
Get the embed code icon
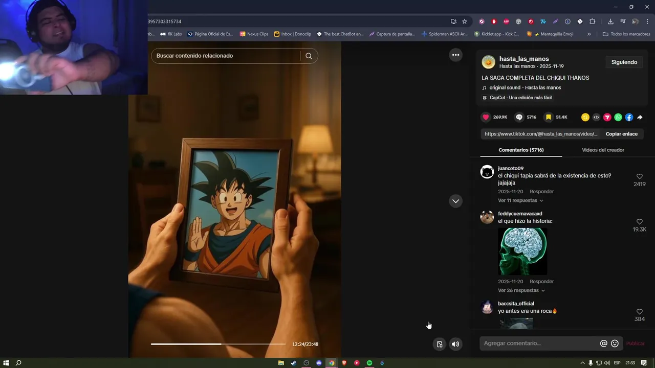pyautogui.click(x=596, y=117)
